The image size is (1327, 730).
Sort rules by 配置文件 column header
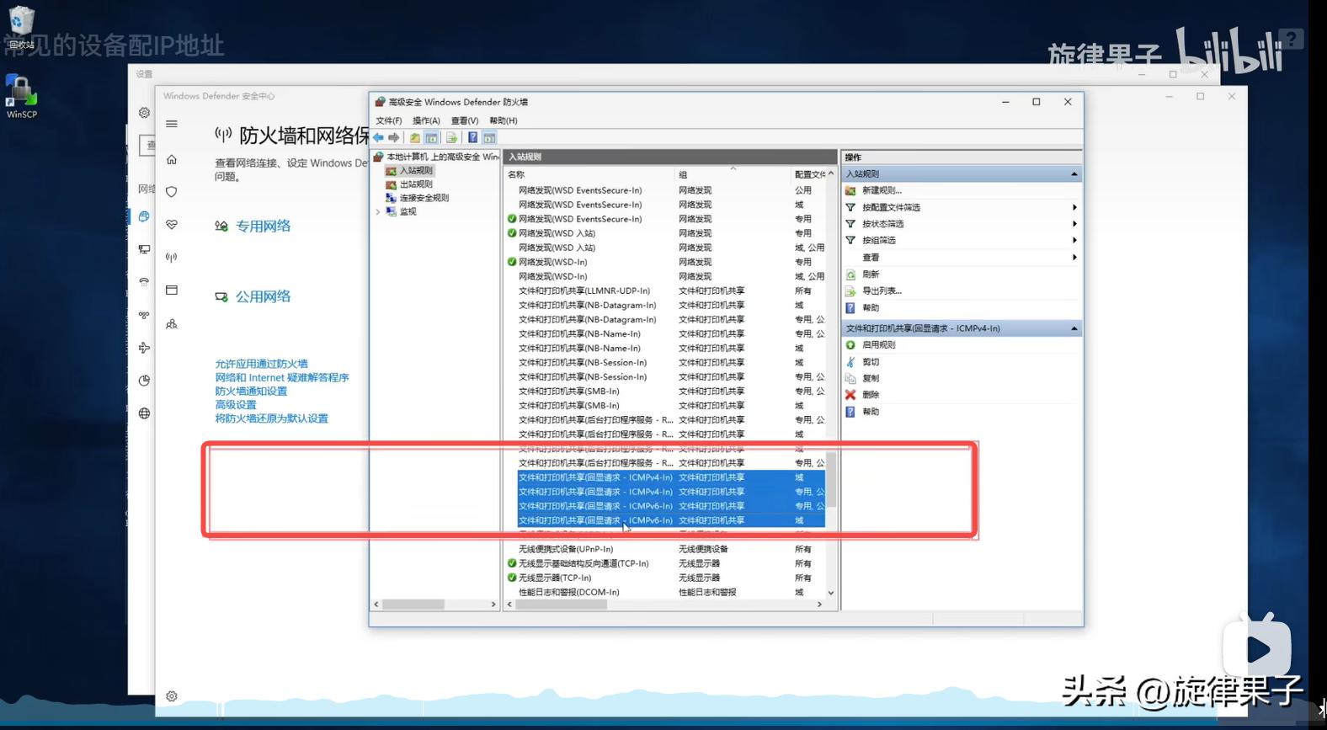(809, 174)
